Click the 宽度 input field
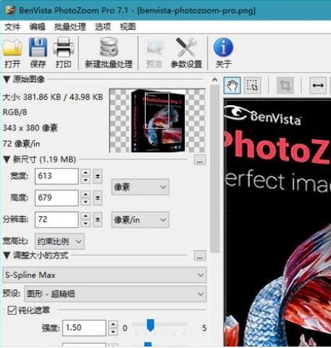This screenshot has width=331, height=348. point(56,176)
